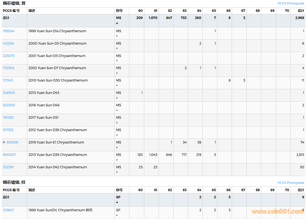Screen dimensions: 307x219
Task: Click the 2,815 total for coin 900007
Action: (300, 155)
